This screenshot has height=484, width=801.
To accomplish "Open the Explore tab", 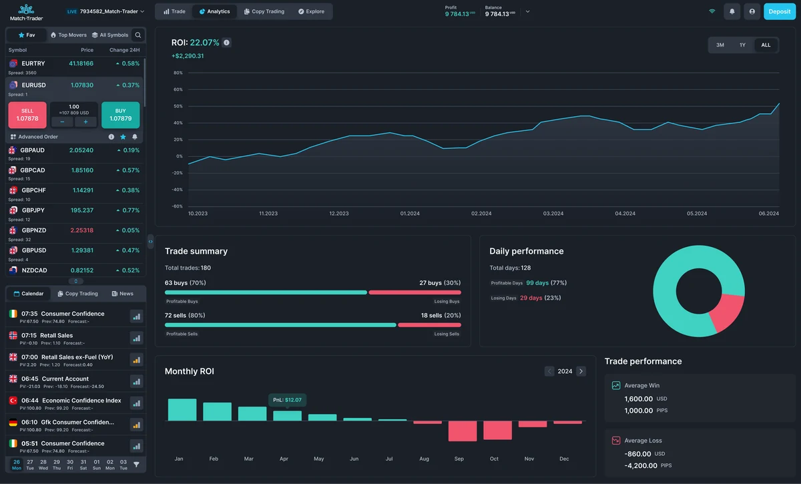I will tap(311, 11).
